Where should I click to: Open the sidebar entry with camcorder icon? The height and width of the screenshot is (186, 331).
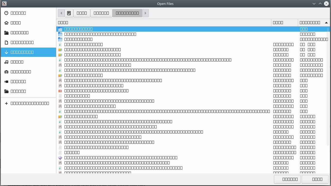pos(28,81)
